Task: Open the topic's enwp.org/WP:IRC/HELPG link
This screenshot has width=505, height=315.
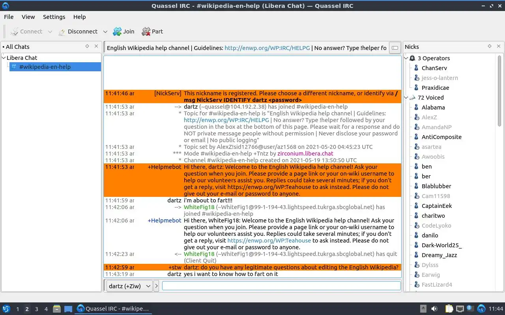Action: point(267,48)
